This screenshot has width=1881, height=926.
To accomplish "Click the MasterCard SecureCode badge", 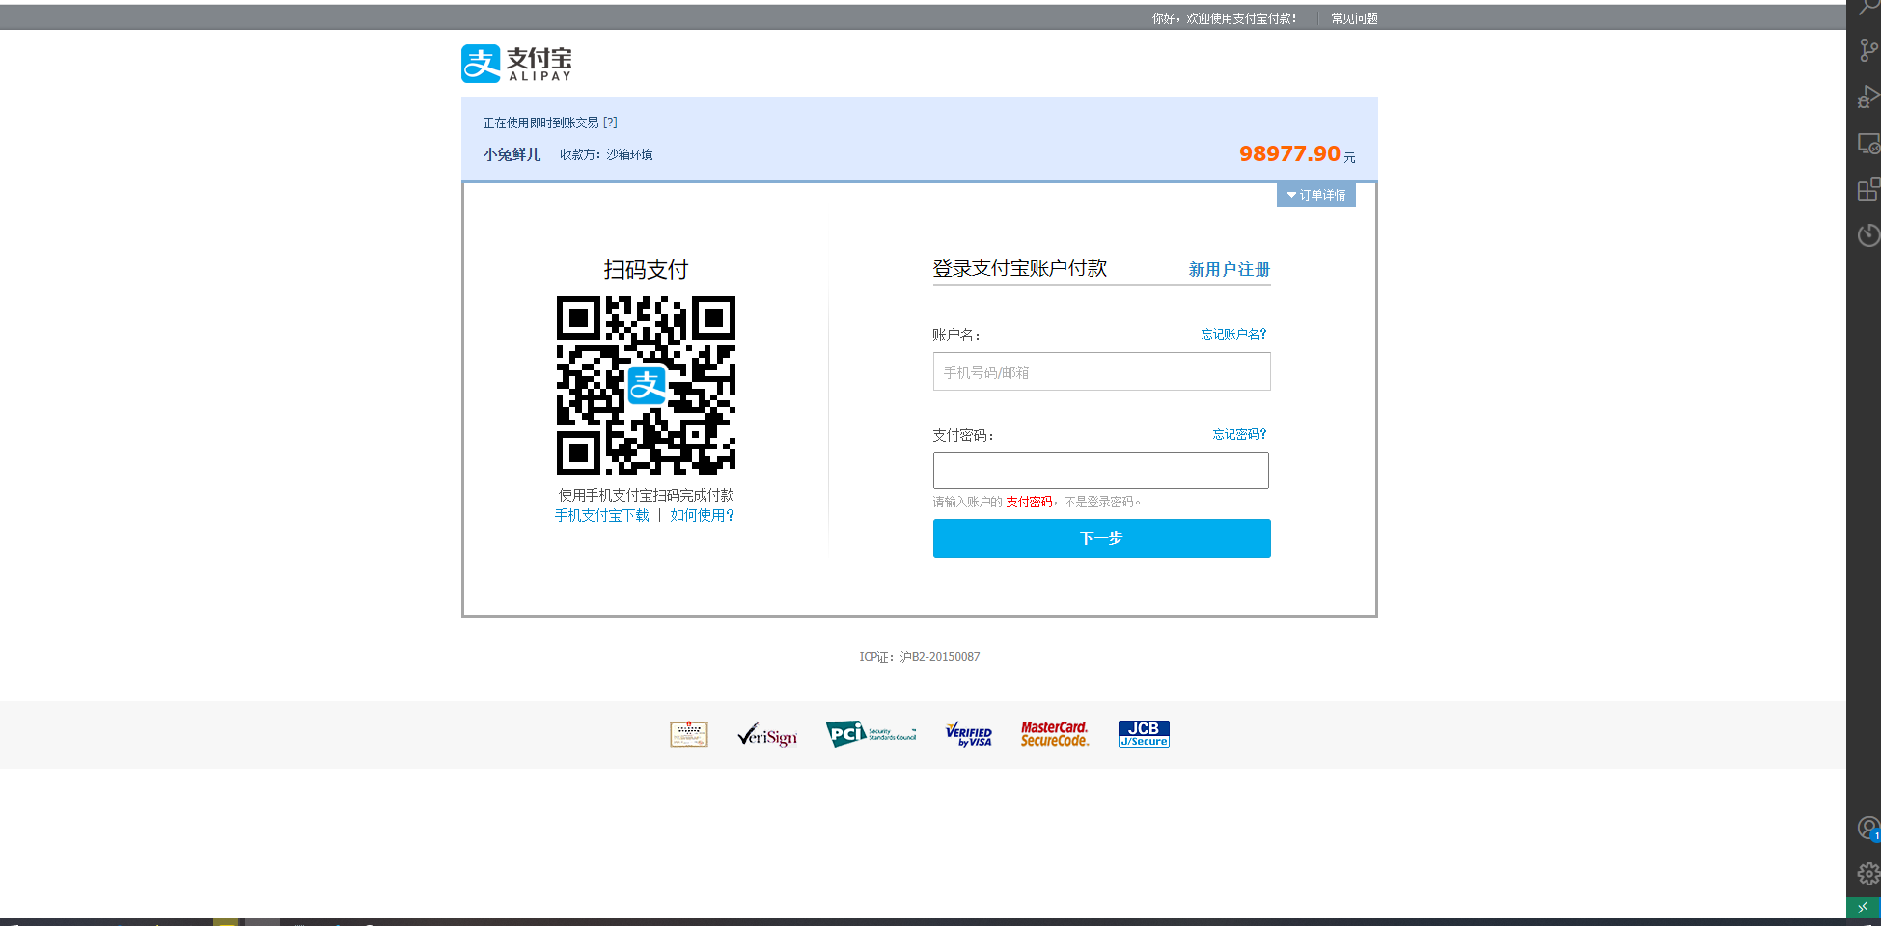I will point(1055,734).
